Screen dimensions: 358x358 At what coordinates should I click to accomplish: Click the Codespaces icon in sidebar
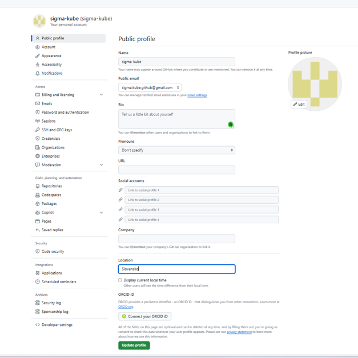click(38, 195)
